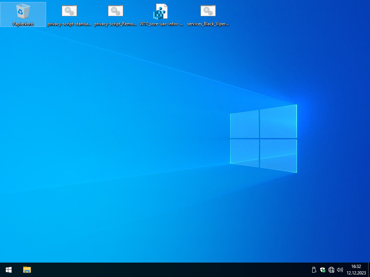
Task: Click the safely remove hardware tray icon
Action: coord(314,270)
